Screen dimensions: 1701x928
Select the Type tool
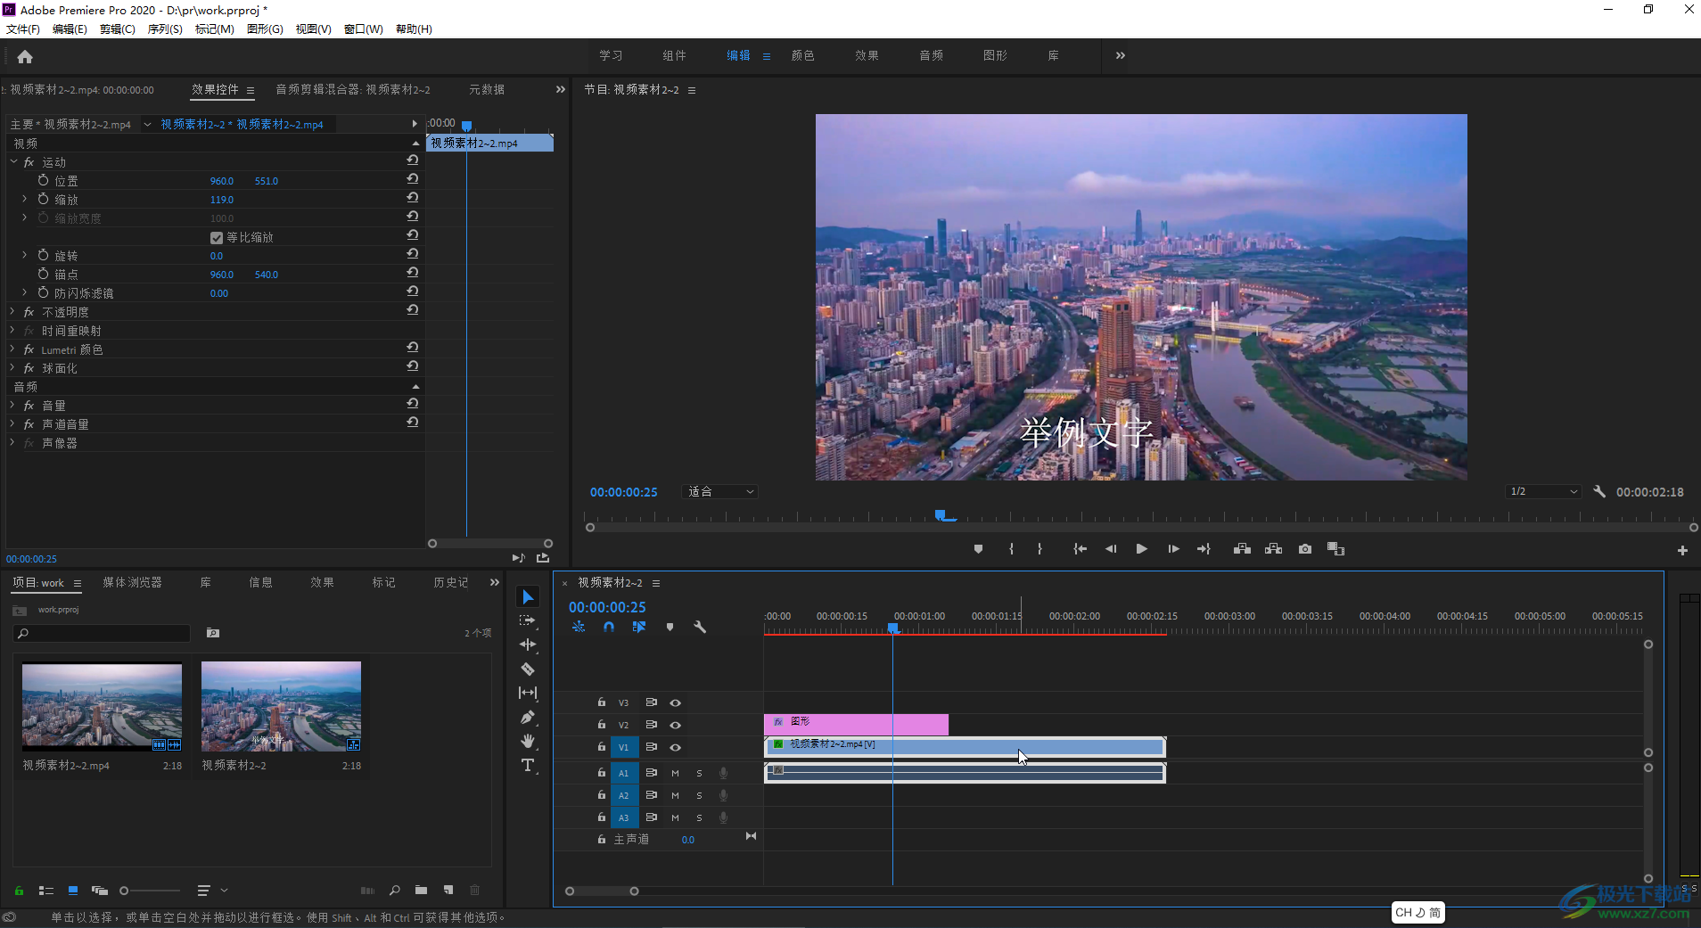point(528,765)
